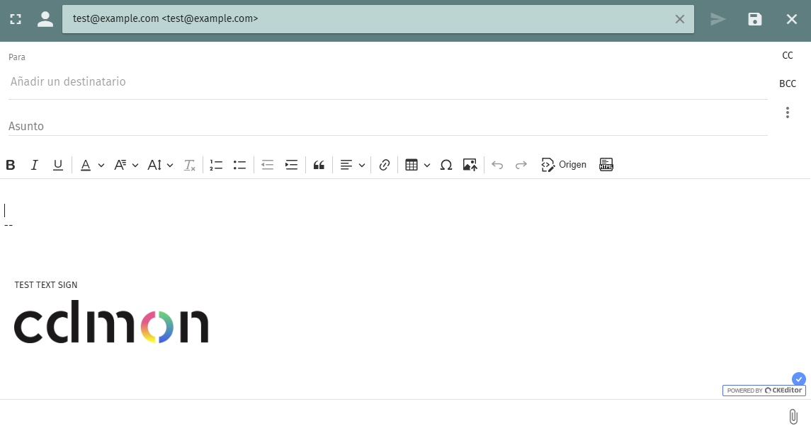Insert a block quote

click(x=319, y=165)
